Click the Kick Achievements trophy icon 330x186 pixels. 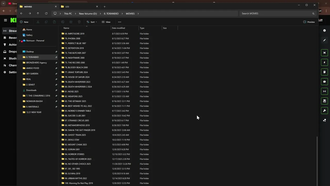5,45
